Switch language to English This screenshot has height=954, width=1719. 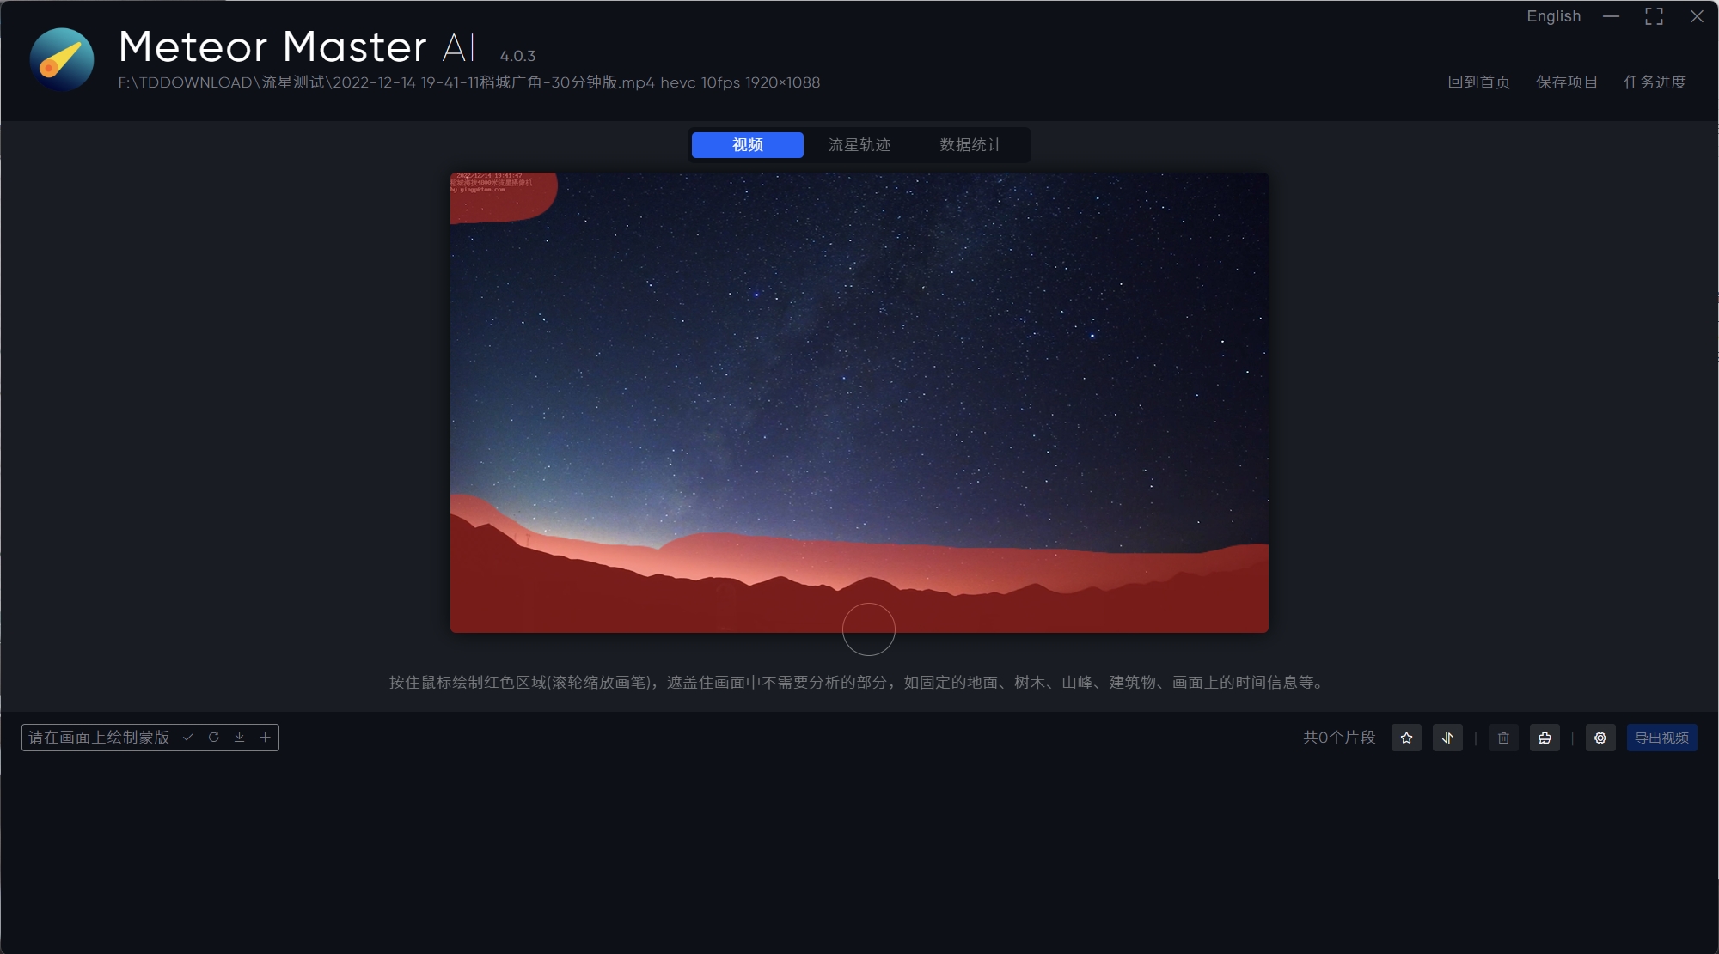(x=1553, y=16)
